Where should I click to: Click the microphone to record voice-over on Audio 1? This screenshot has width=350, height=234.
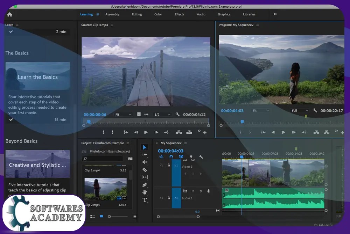(208, 191)
